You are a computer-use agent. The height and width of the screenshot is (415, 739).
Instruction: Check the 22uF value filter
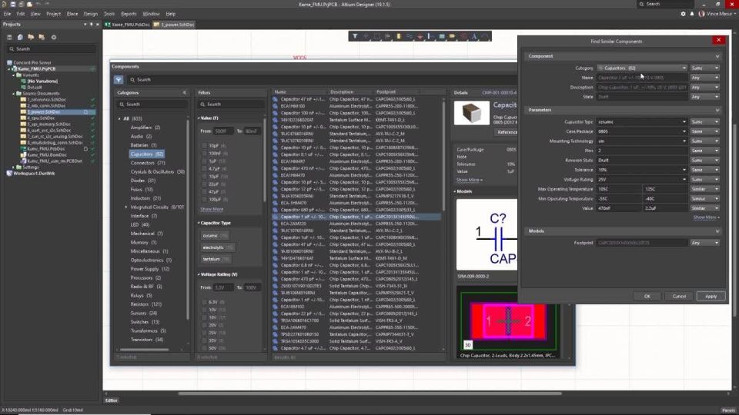click(204, 184)
